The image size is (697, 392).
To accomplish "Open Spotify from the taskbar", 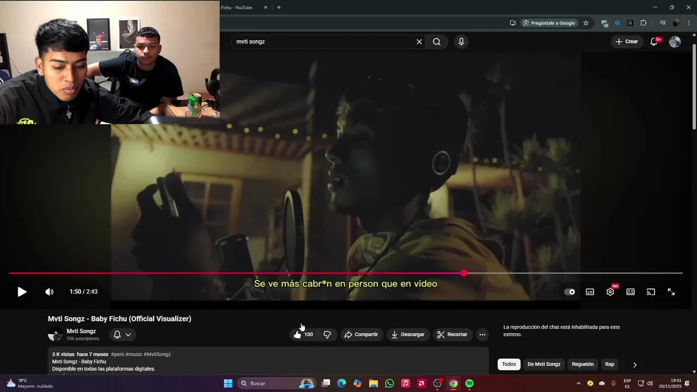I will [469, 383].
